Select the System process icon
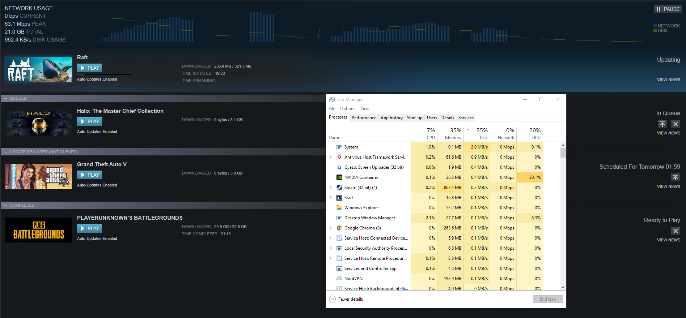Viewport: 686px width, 318px height. [339, 147]
